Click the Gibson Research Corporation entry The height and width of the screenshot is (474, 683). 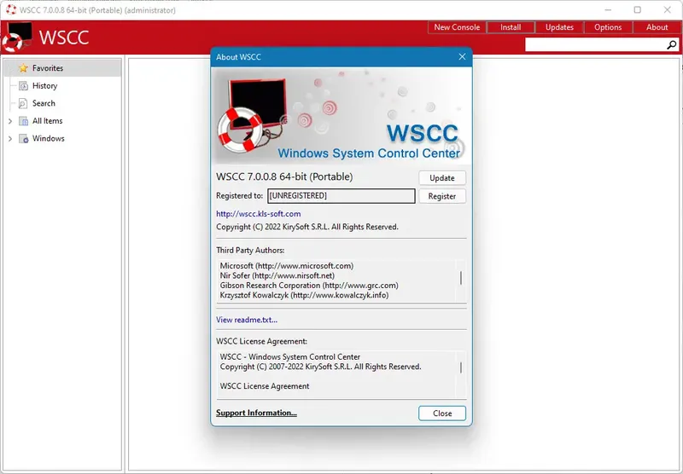pyautogui.click(x=309, y=286)
